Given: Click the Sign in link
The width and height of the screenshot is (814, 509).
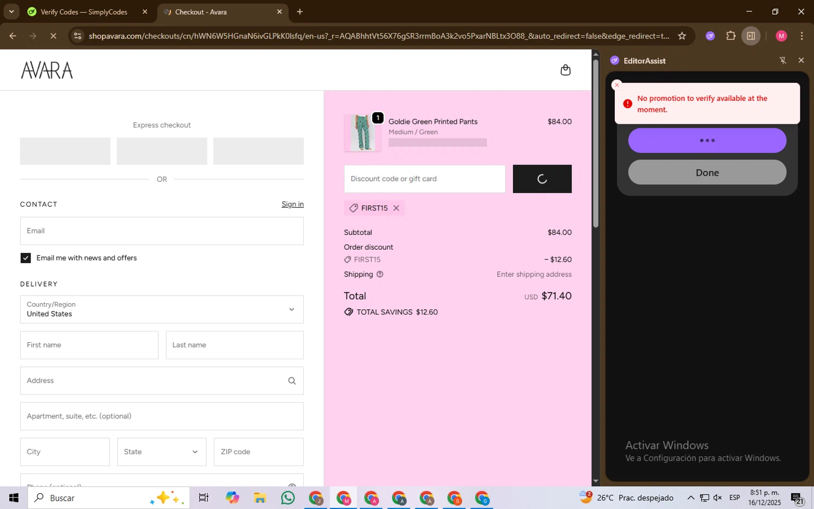Looking at the screenshot, I should 292,205.
